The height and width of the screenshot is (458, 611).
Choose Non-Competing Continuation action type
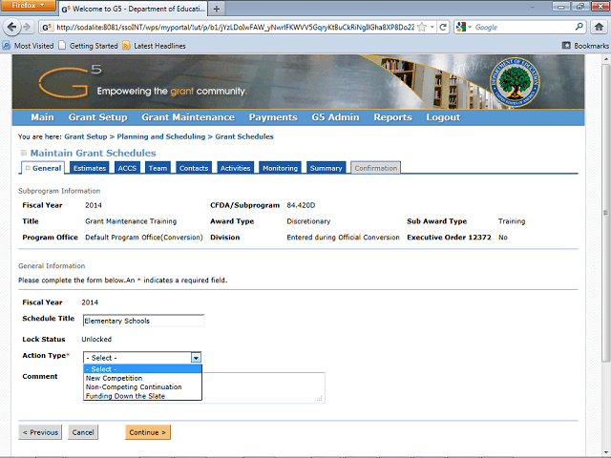[142, 386]
